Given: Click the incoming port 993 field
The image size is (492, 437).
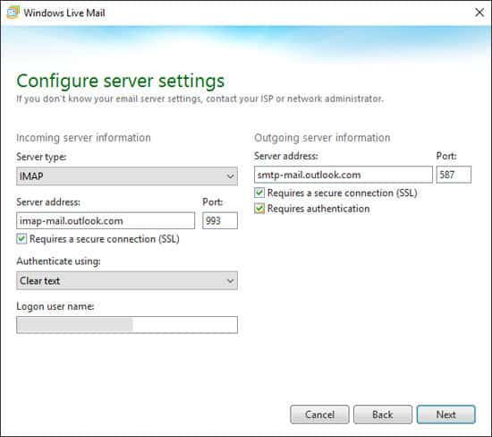Looking at the screenshot, I should pyautogui.click(x=220, y=221).
